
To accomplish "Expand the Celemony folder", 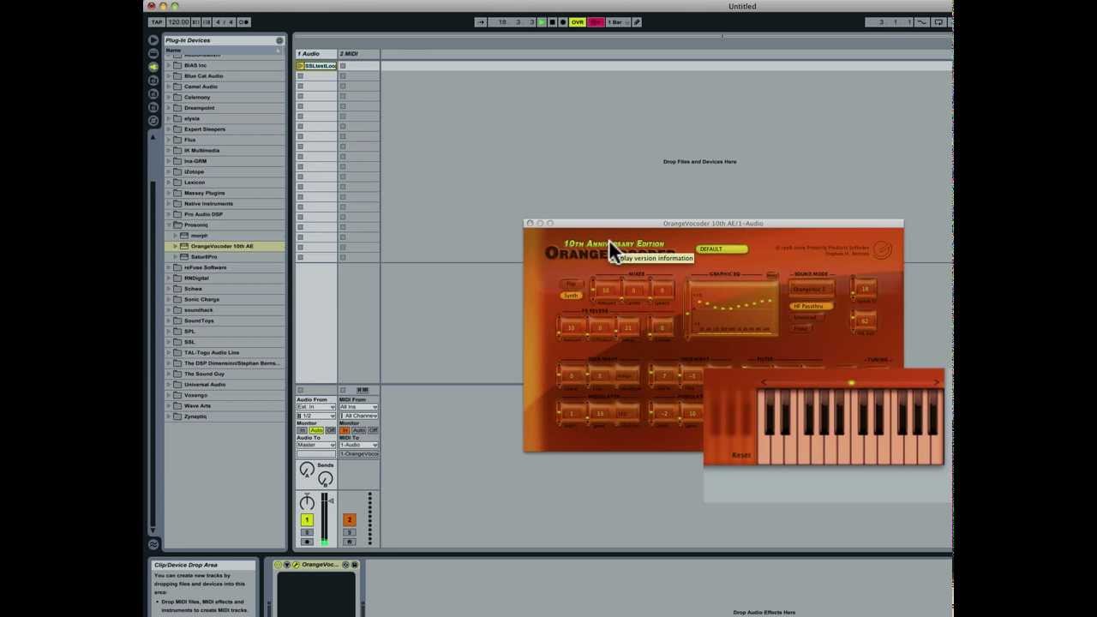I will point(169,97).
